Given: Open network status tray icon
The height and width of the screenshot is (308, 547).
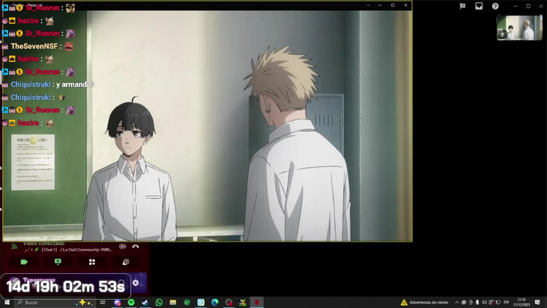Looking at the screenshot, I should click(x=498, y=302).
